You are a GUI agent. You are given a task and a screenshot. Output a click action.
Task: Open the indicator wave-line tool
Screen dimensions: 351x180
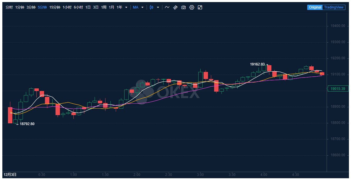tap(167, 7)
